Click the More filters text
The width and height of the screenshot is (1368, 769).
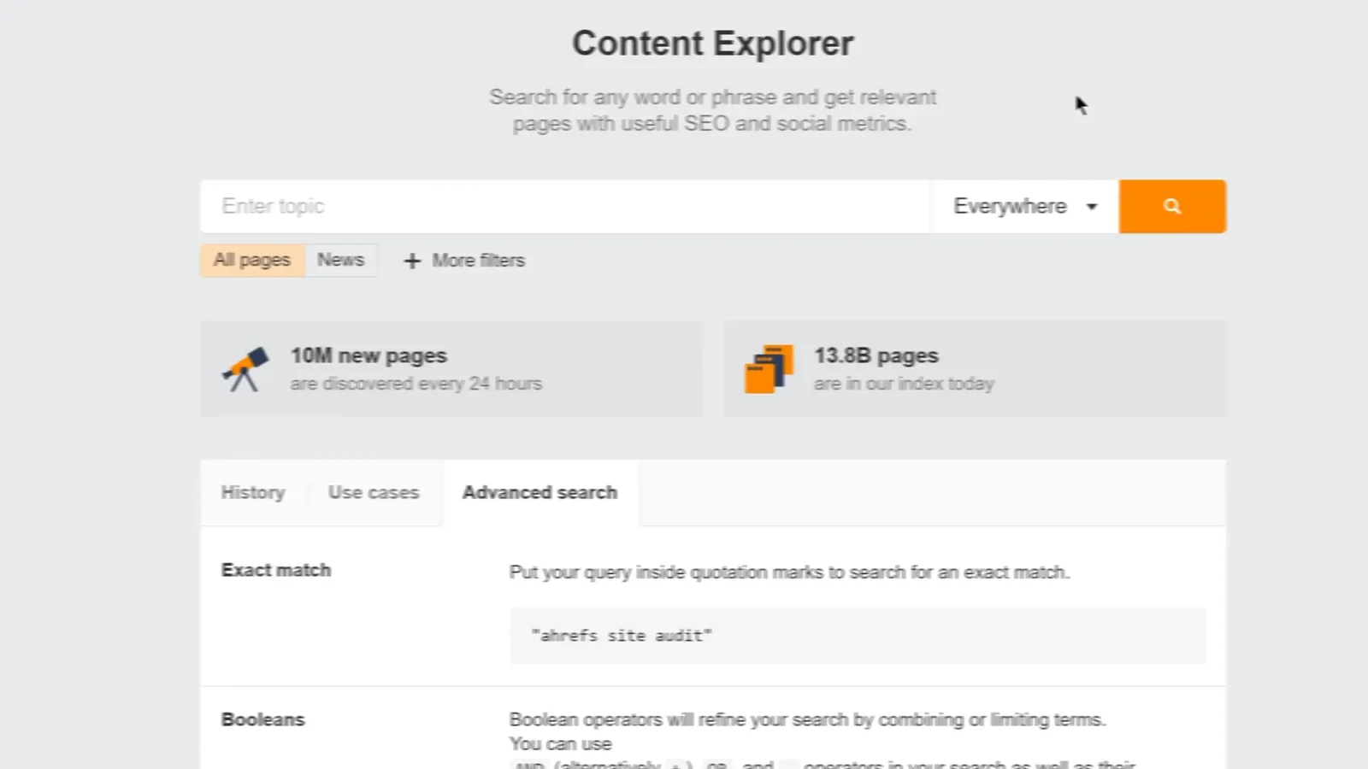(478, 261)
